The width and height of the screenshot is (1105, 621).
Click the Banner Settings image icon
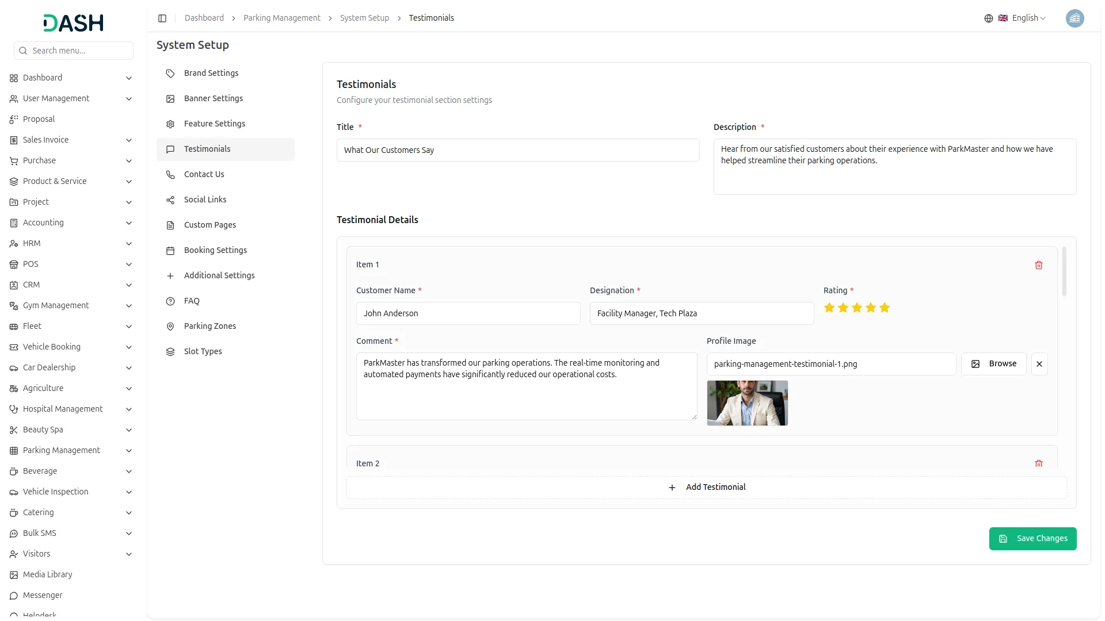(x=170, y=99)
